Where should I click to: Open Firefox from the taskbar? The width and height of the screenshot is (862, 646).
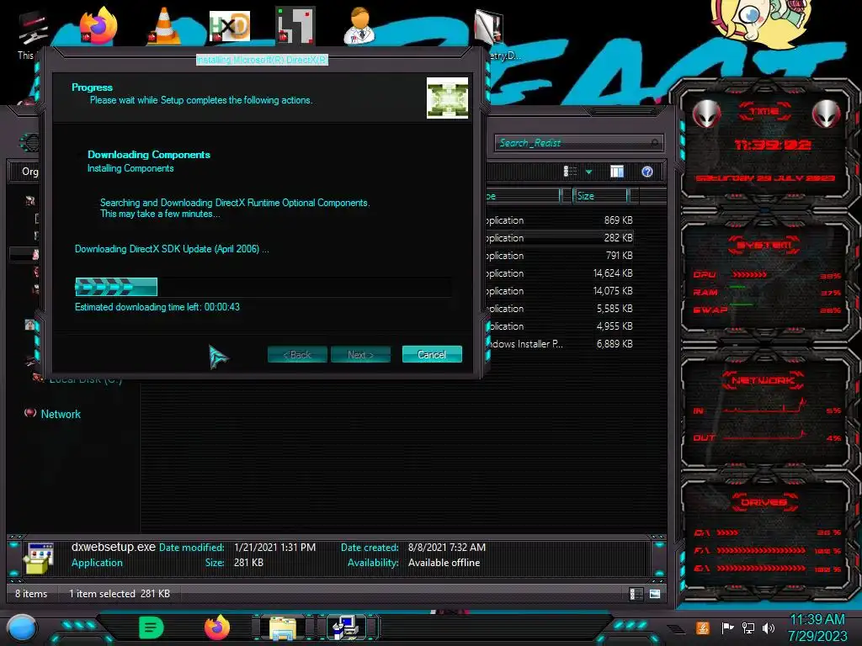[x=216, y=627]
